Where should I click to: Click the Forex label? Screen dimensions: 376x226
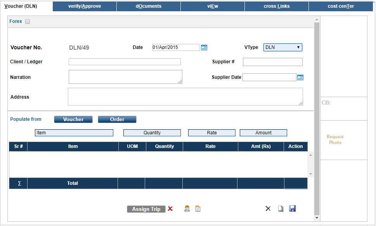tap(16, 21)
